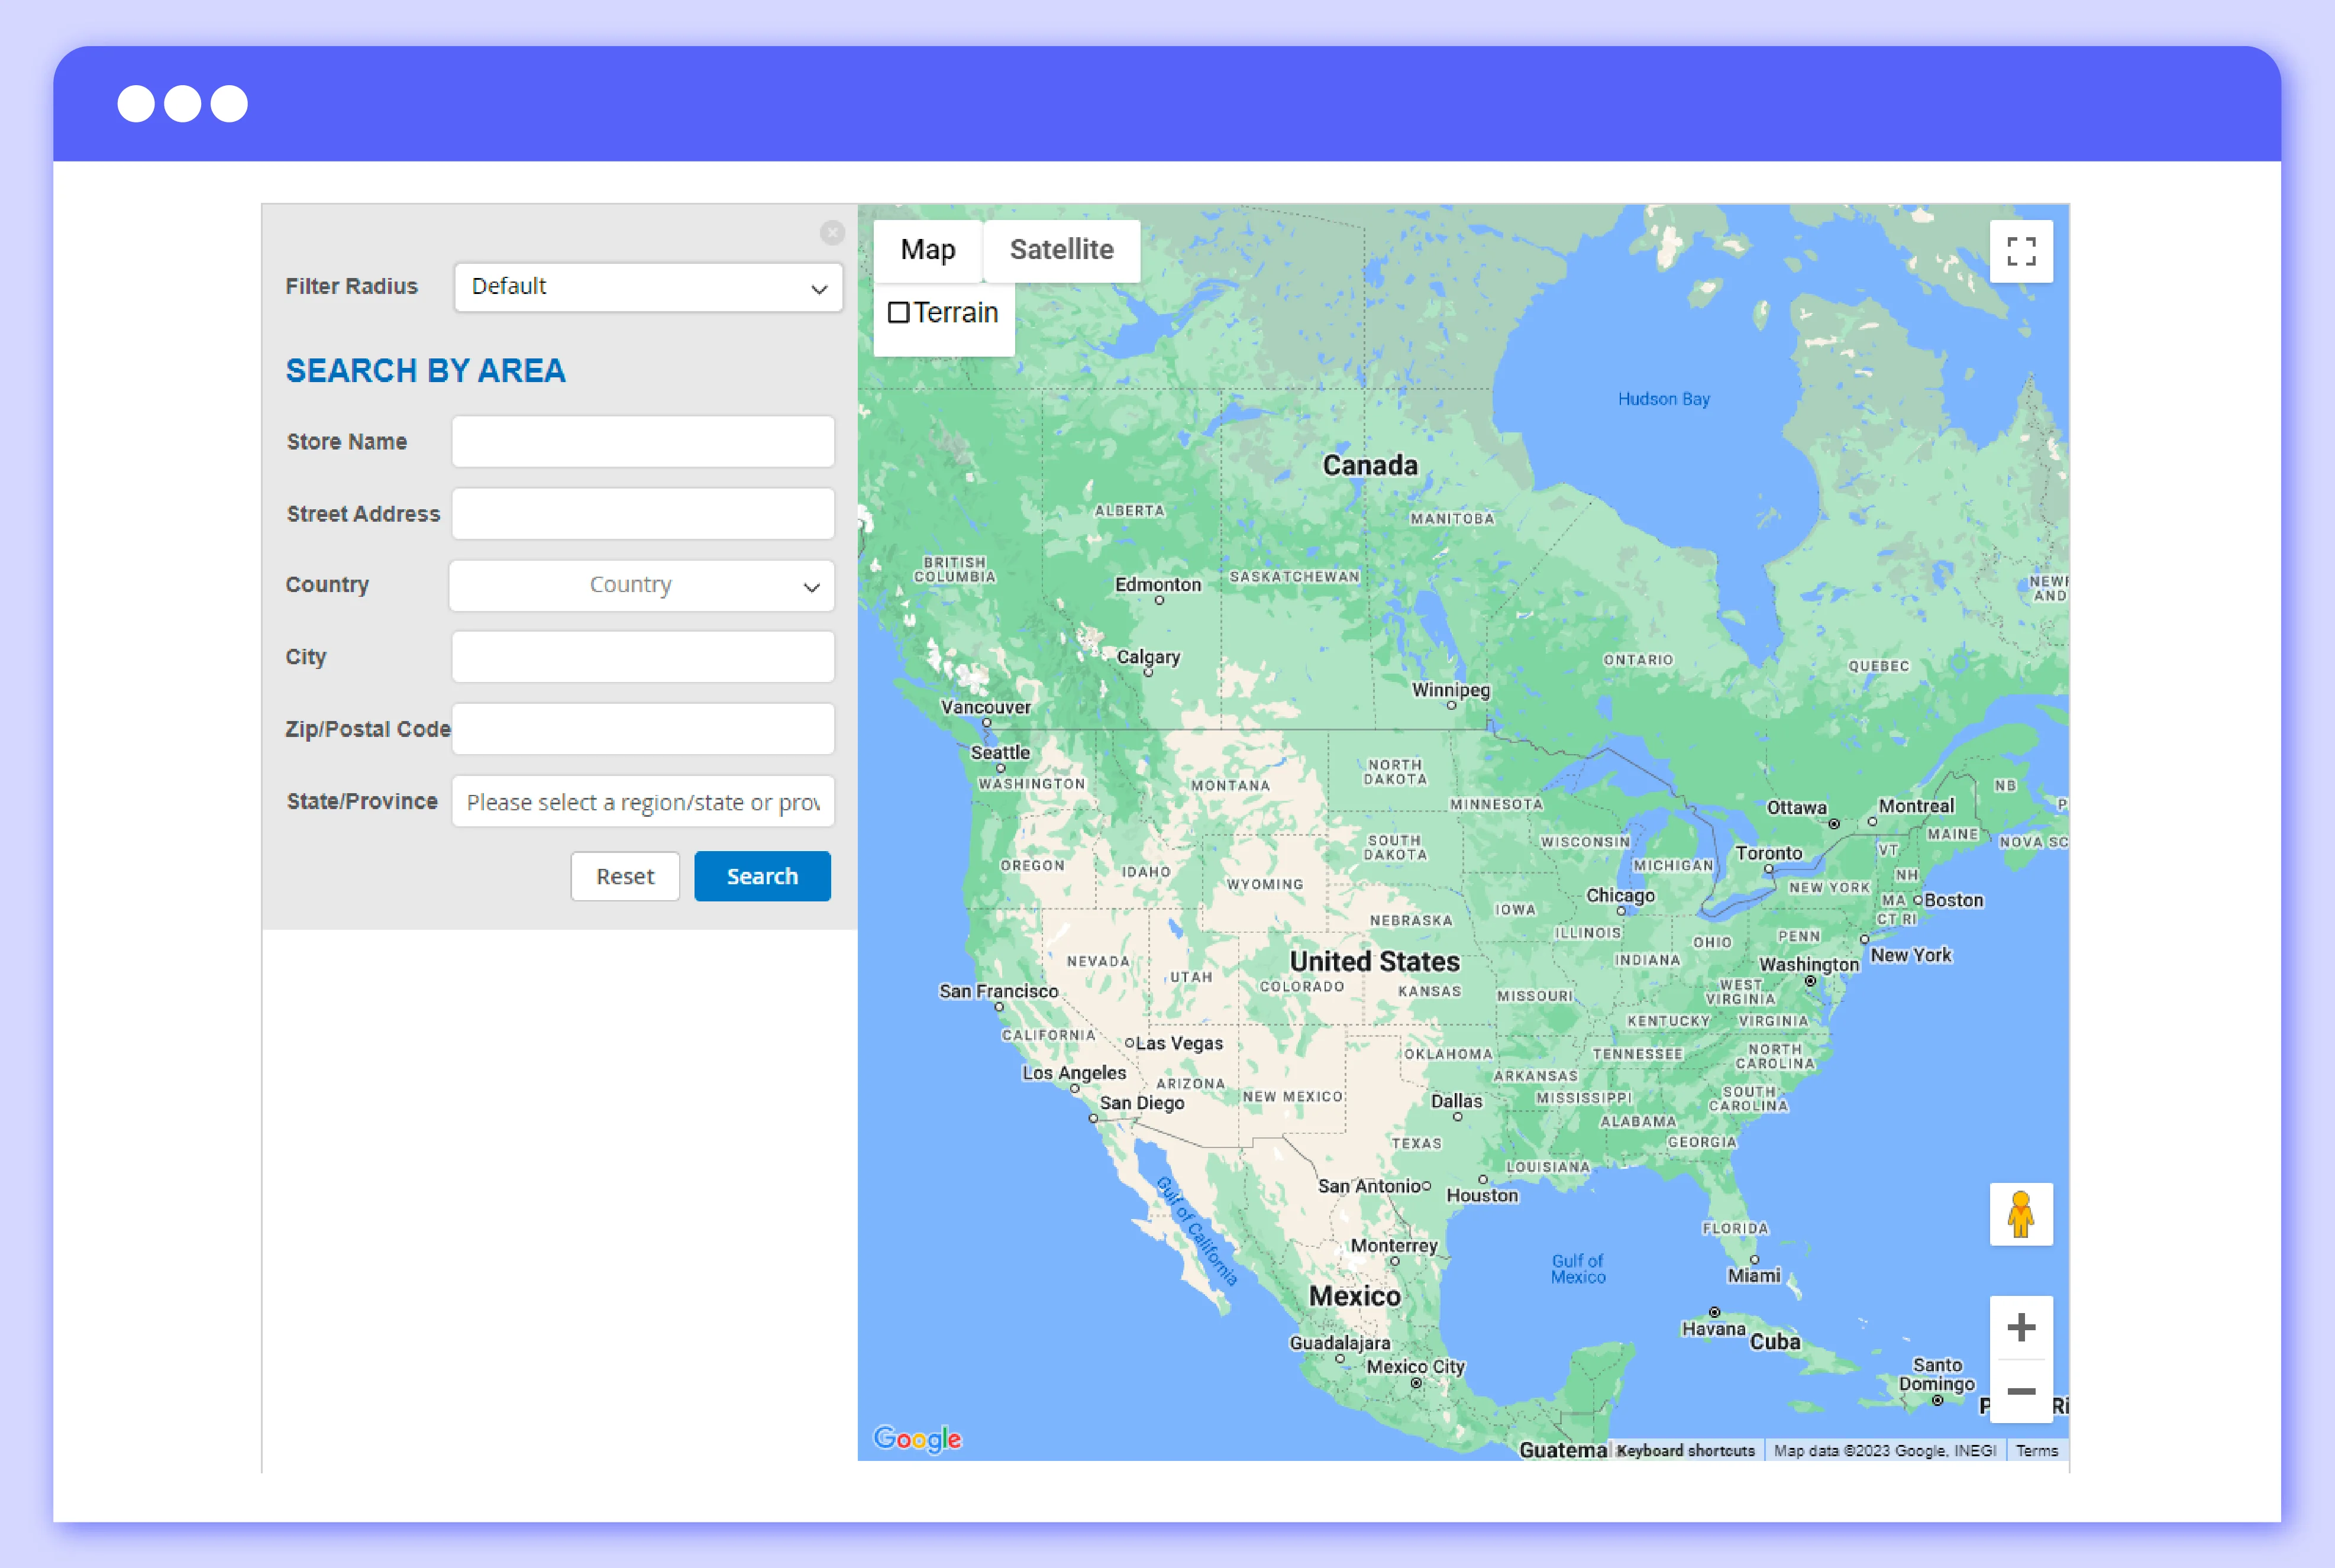2335x1568 pixels.
Task: Expand the Country dropdown
Action: tap(641, 585)
